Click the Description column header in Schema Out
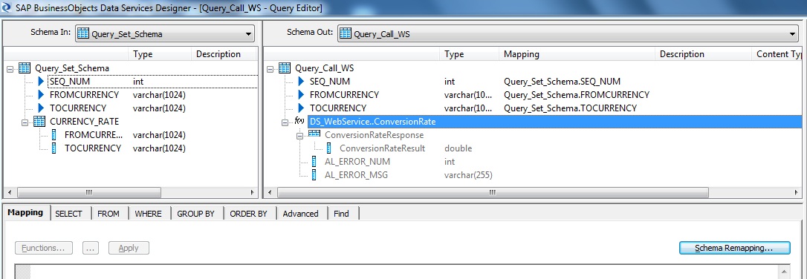 tap(703, 54)
